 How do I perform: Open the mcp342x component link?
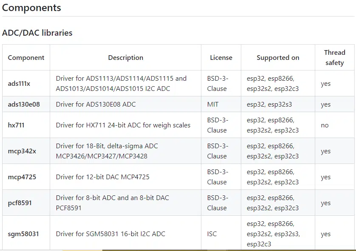coord(22,151)
